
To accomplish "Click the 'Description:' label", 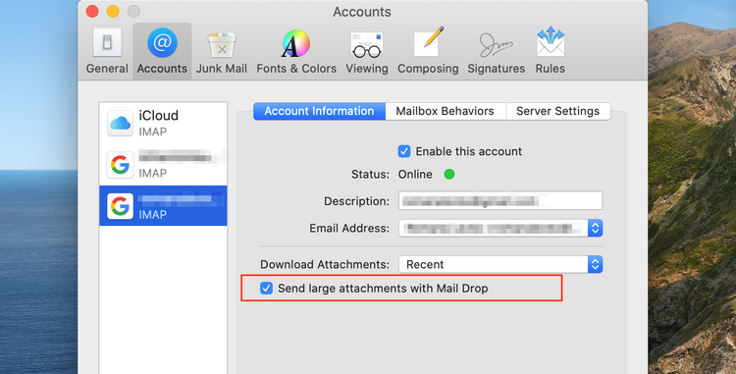I will [357, 201].
